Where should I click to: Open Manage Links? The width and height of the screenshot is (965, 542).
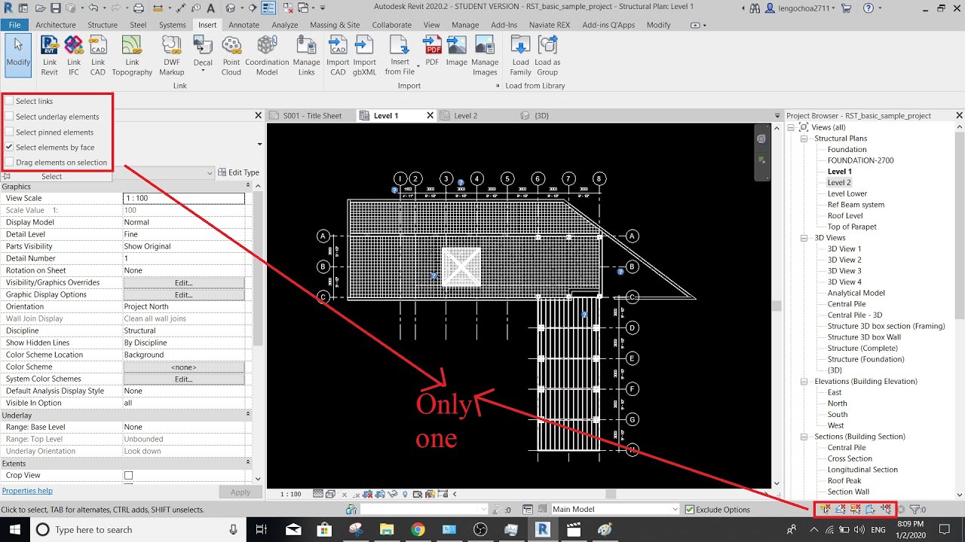pyautogui.click(x=306, y=55)
